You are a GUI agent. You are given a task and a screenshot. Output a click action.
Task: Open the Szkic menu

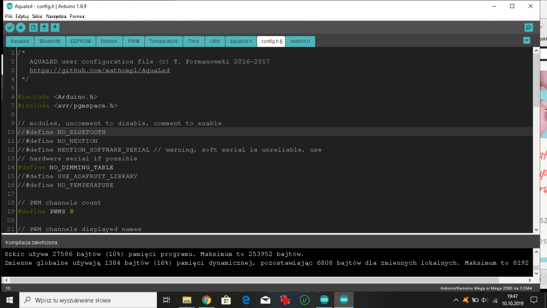click(37, 16)
